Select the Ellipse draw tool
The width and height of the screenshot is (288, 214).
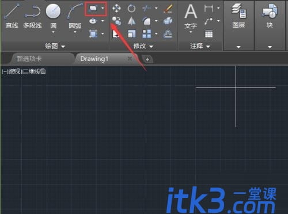93,21
